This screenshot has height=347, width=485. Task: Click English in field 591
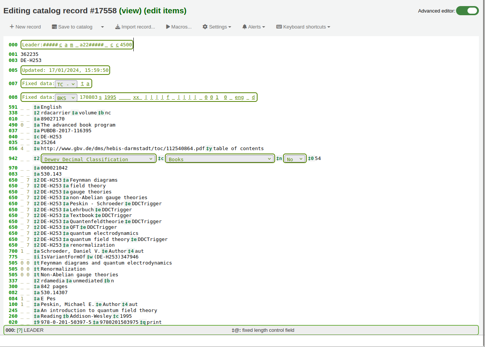pyautogui.click(x=51, y=107)
